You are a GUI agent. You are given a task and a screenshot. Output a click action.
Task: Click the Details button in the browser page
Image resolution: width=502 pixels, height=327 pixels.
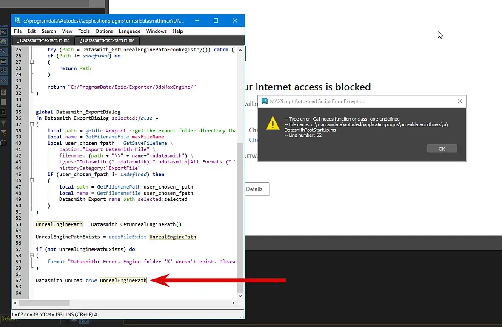[254, 189]
